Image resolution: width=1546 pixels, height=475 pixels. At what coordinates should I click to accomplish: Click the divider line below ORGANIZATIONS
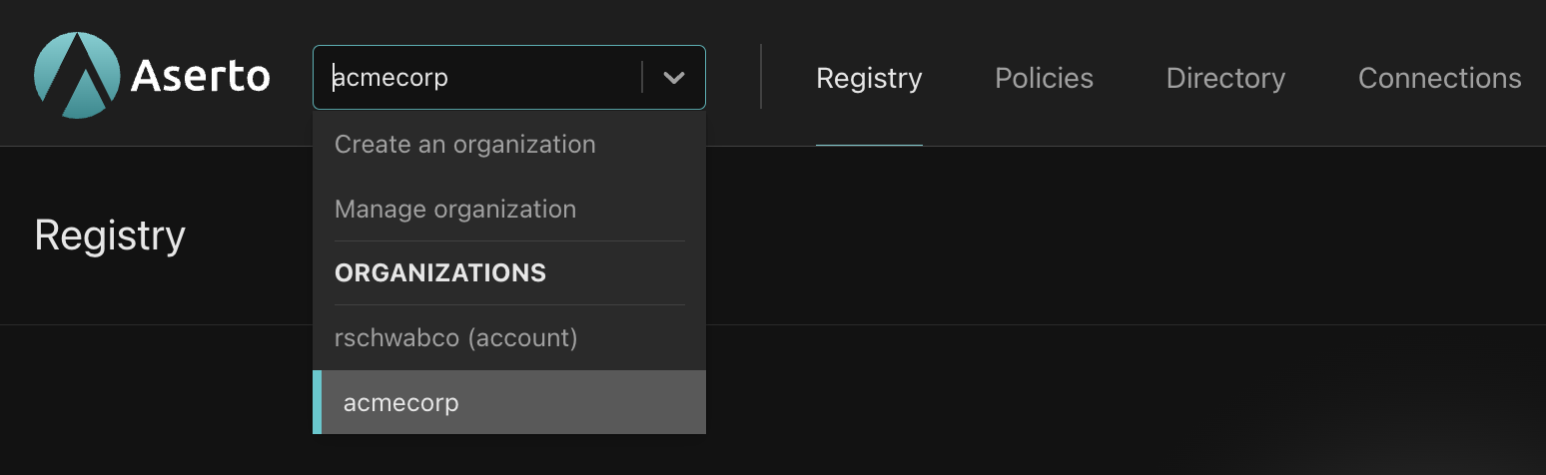click(x=509, y=304)
